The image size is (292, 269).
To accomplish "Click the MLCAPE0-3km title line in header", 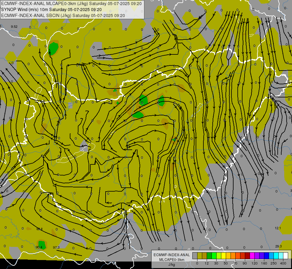I will coord(71,4).
